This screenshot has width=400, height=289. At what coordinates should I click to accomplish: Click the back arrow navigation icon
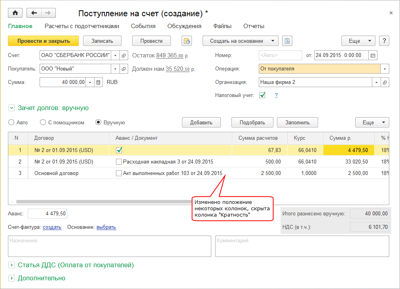34,13
